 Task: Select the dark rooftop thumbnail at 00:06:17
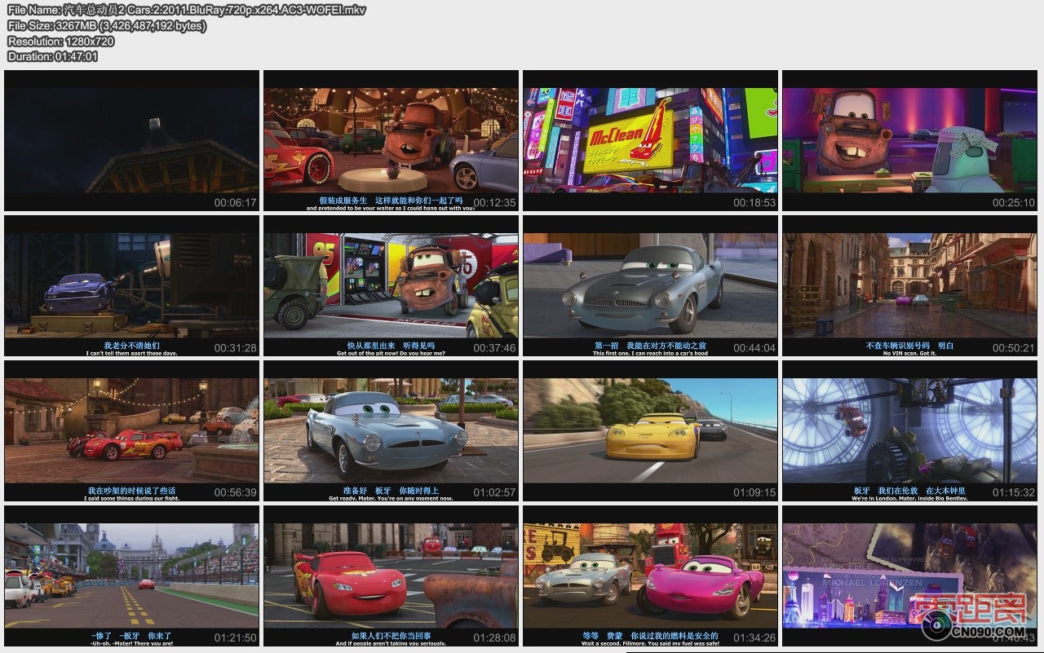click(x=132, y=140)
